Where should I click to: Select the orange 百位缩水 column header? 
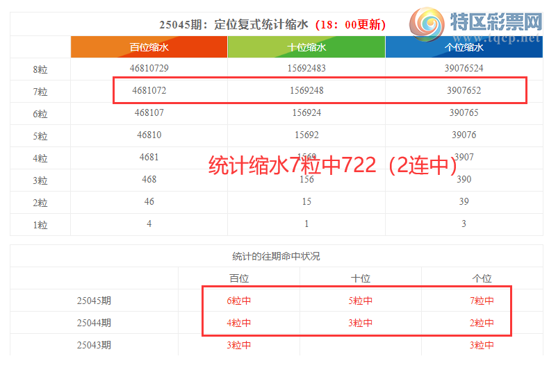coord(149,47)
